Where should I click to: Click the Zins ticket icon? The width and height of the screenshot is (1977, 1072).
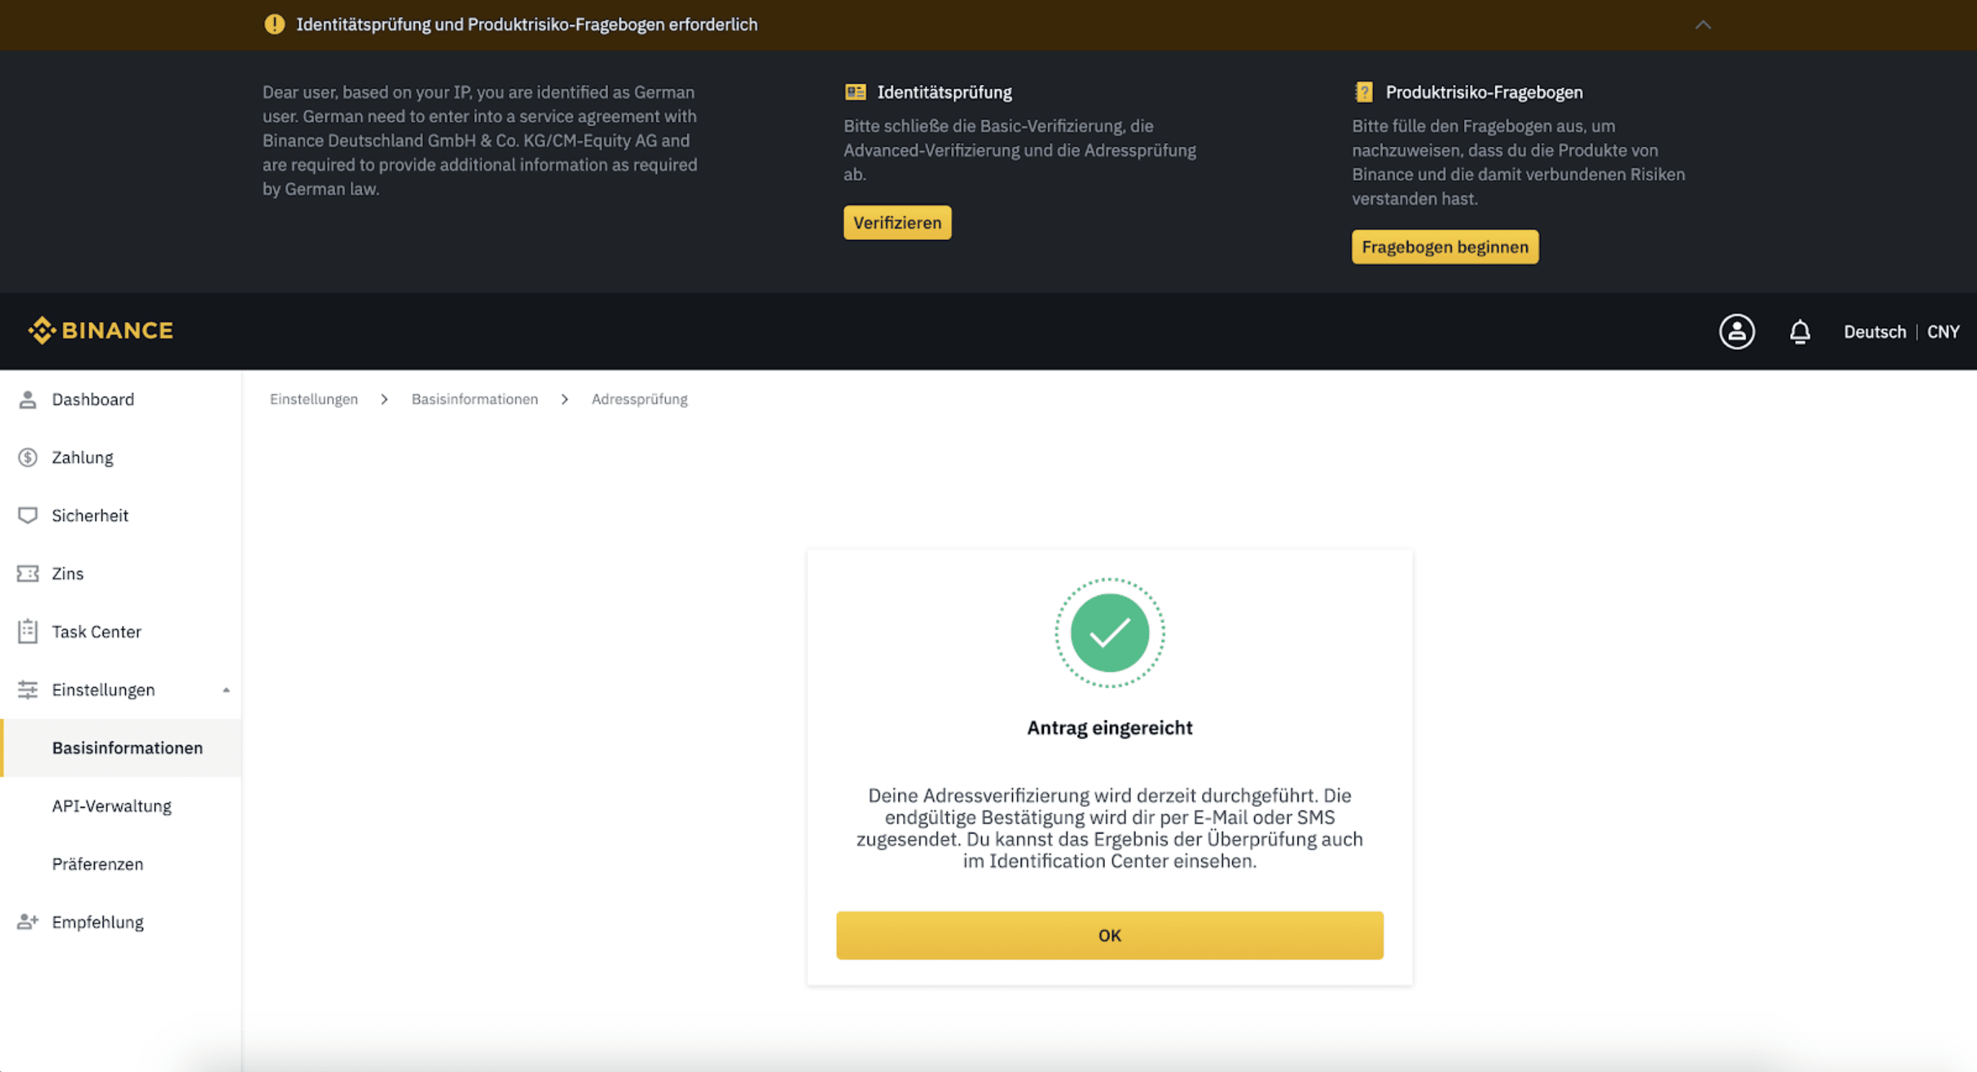point(27,573)
